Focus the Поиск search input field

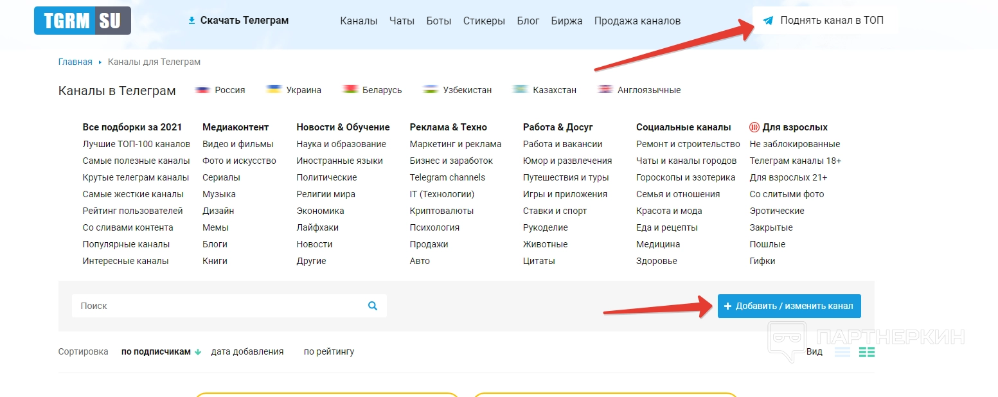218,306
